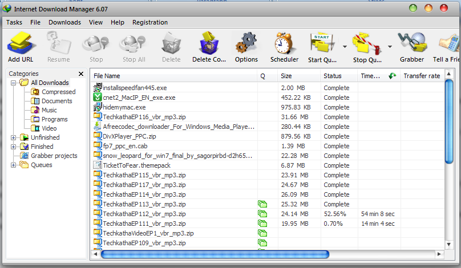Select the DivXPlayer_PPC.zip row

point(268,136)
